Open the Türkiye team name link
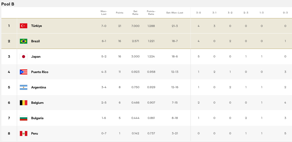292x142 pixels. [x=36, y=26]
